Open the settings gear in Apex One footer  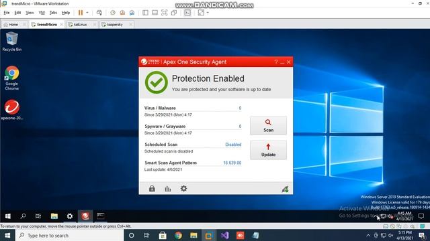tap(183, 188)
